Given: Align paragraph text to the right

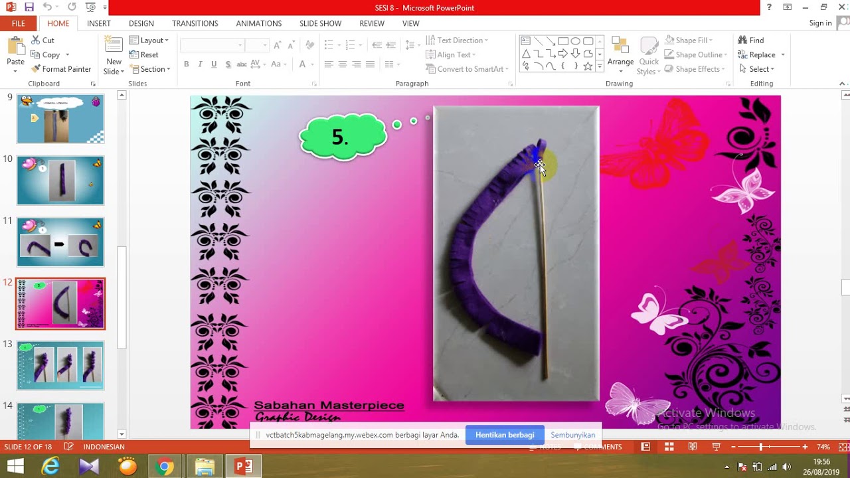Looking at the screenshot, I should [357, 64].
